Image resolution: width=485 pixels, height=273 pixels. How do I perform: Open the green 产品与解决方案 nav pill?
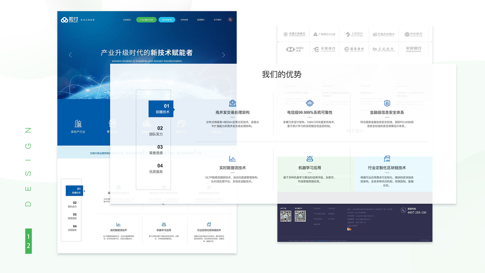[146, 20]
